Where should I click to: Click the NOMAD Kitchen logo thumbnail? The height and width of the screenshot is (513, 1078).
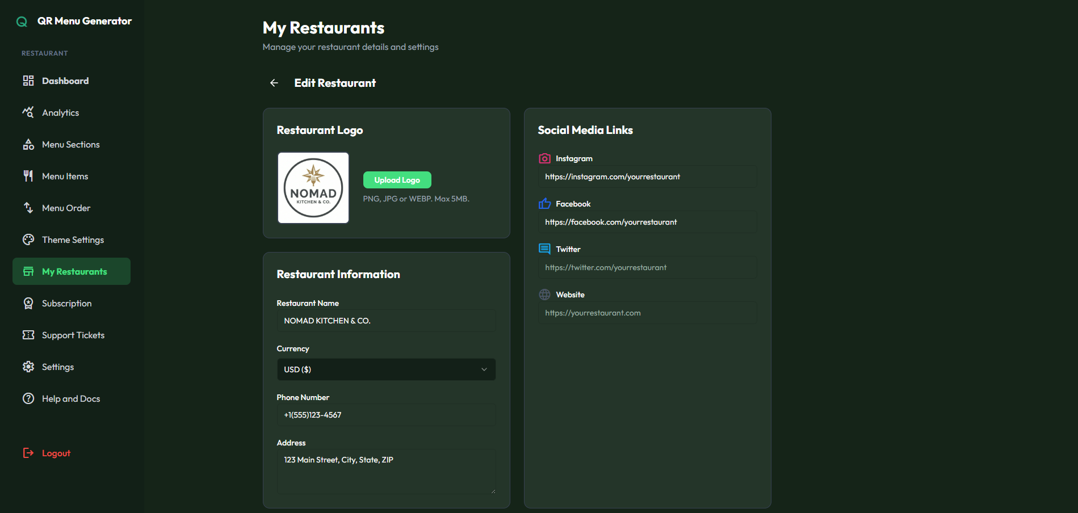pos(313,187)
